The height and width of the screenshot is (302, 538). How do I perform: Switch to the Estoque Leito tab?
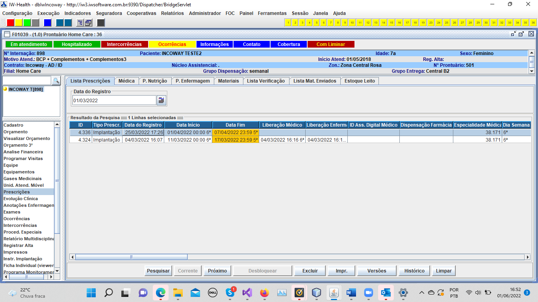tap(360, 81)
